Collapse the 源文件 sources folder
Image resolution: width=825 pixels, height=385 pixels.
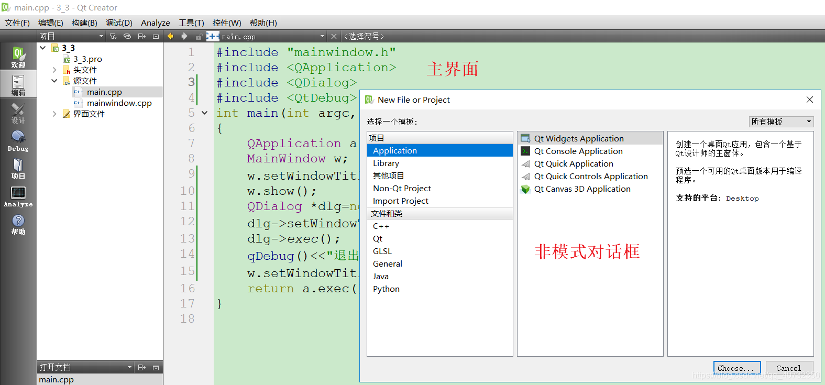pyautogui.click(x=54, y=81)
